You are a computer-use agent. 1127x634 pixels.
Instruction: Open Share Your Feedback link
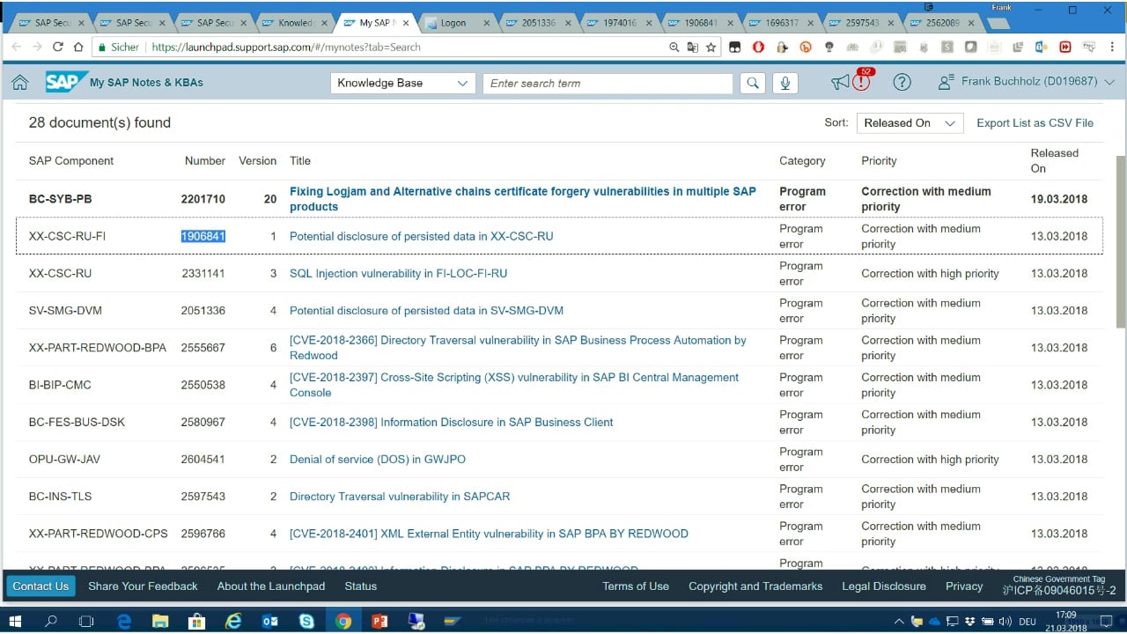143,586
